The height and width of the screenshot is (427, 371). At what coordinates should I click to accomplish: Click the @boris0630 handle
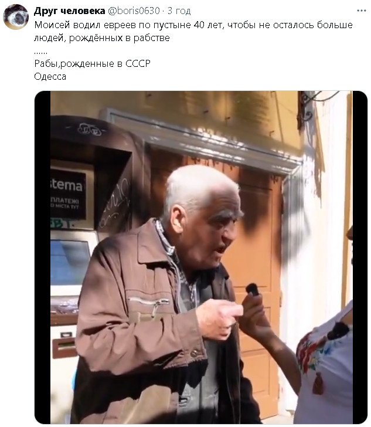point(134,11)
